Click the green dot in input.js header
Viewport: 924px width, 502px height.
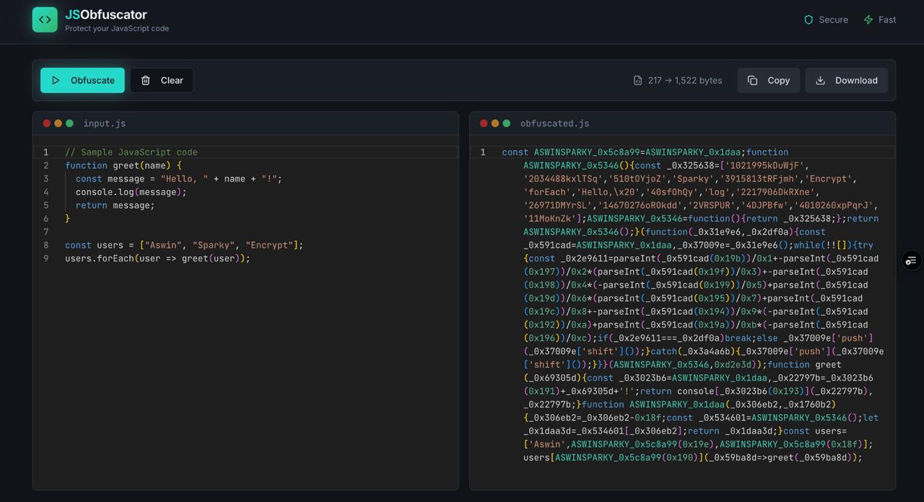(70, 124)
